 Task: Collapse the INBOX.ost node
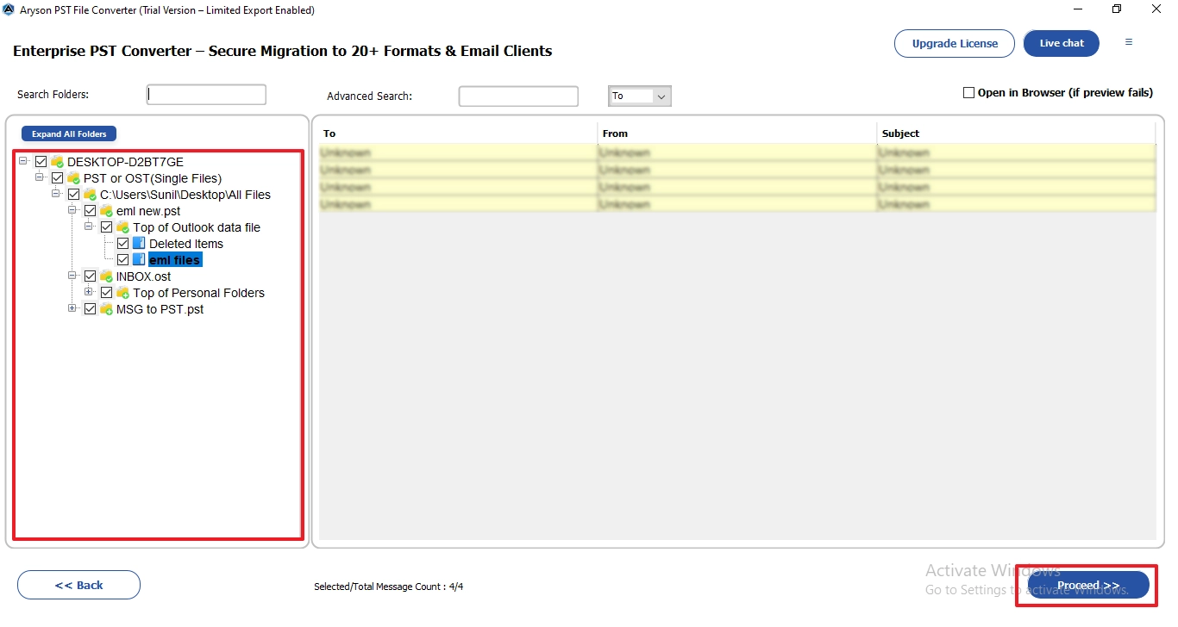[x=72, y=276]
